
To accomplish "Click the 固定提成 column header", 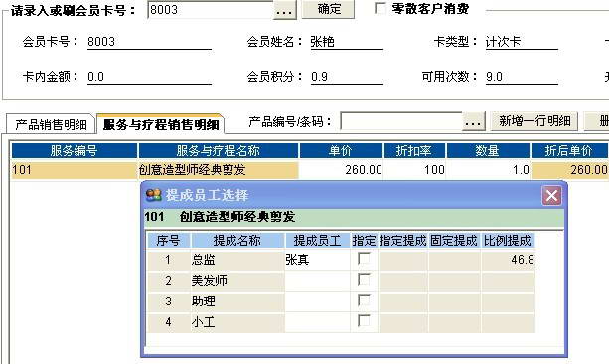I will (x=454, y=241).
